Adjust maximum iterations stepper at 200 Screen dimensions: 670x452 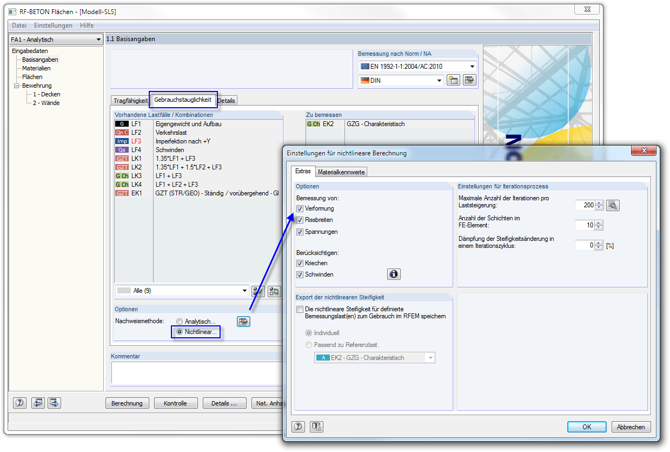599,205
